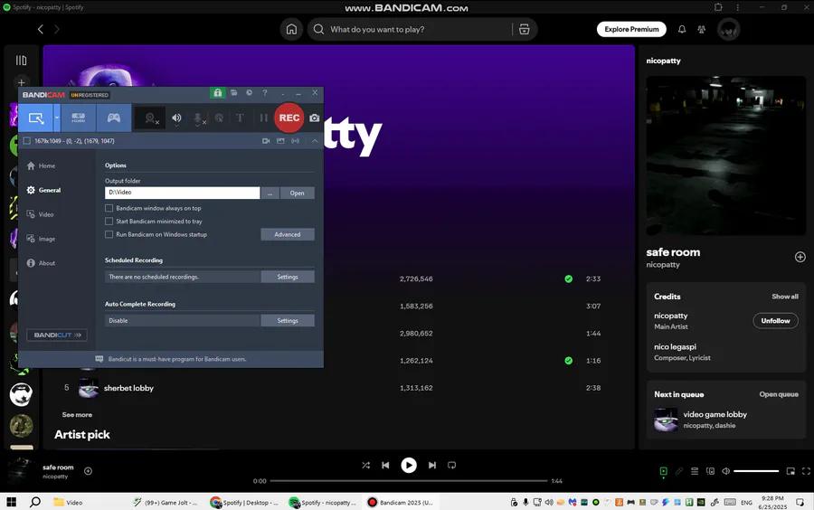Viewport: 814px width, 510px height.
Task: Click video camera icon in Bandicam status row
Action: (266, 140)
